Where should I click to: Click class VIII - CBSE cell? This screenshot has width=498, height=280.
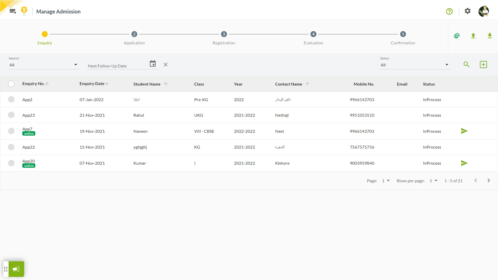click(x=204, y=131)
